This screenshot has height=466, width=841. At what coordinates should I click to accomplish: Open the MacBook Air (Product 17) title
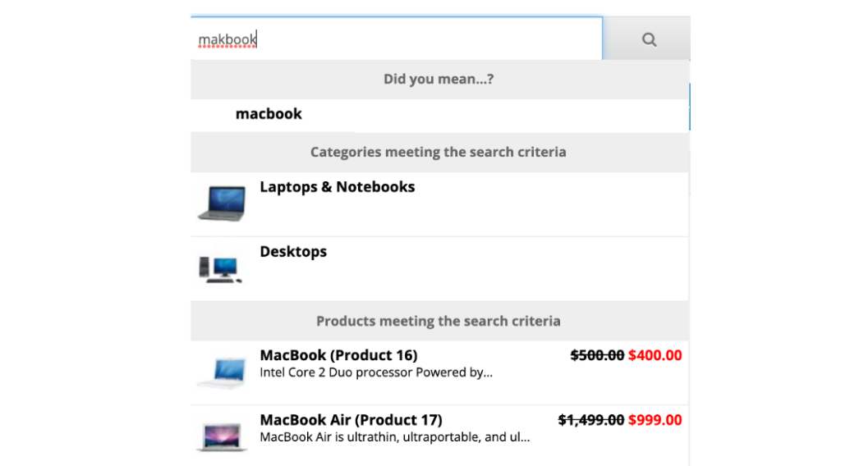coord(351,420)
